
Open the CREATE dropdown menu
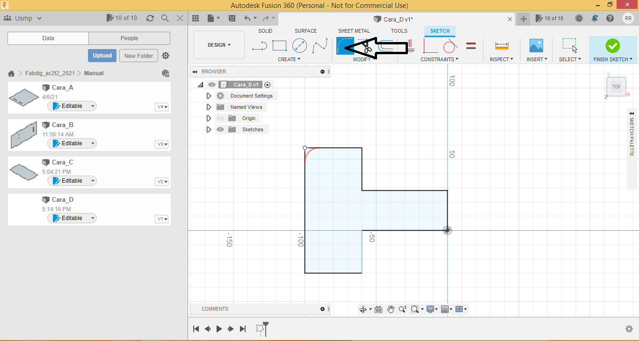point(289,59)
